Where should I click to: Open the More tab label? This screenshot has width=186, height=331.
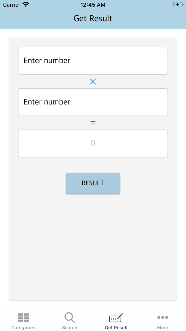[x=163, y=328]
